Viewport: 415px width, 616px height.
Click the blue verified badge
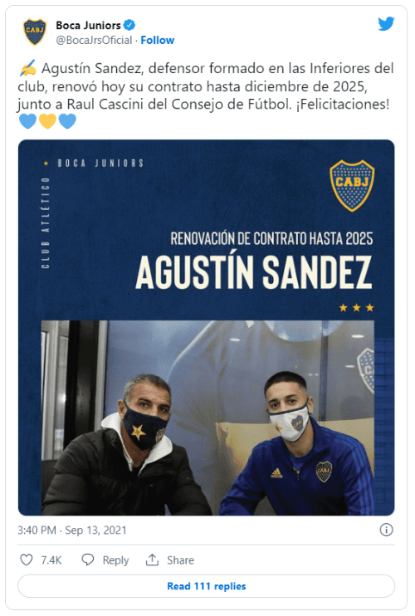(x=129, y=25)
